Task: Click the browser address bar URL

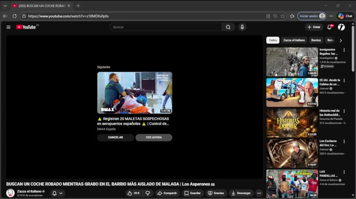Action: click(x=68, y=16)
